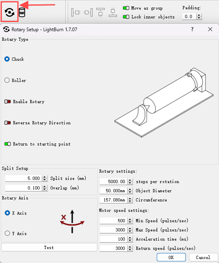Click the X axis rotation diagram
This screenshot has height=263, width=219.
pyautogui.click(x=72, y=221)
